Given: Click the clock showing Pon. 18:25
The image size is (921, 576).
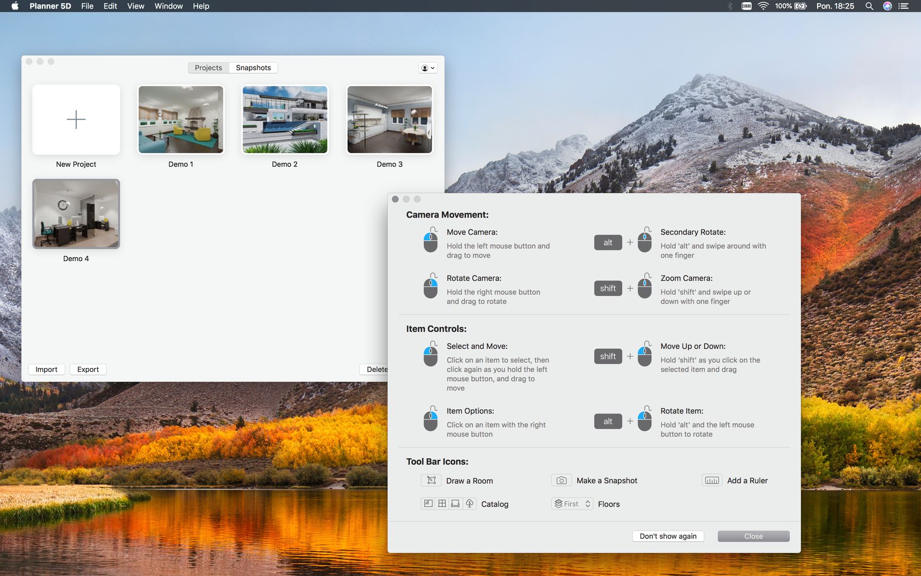Looking at the screenshot, I should click(x=835, y=6).
